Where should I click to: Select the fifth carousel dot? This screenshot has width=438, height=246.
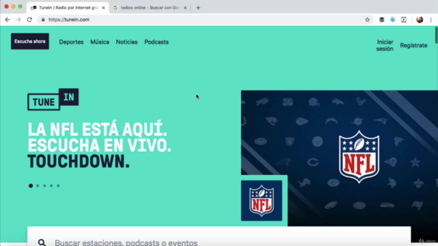pos(58,186)
